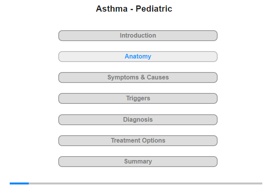Click the Asthma - Pediatric title heading
Image resolution: width=272 pixels, height=186 pixels.
[x=134, y=9]
